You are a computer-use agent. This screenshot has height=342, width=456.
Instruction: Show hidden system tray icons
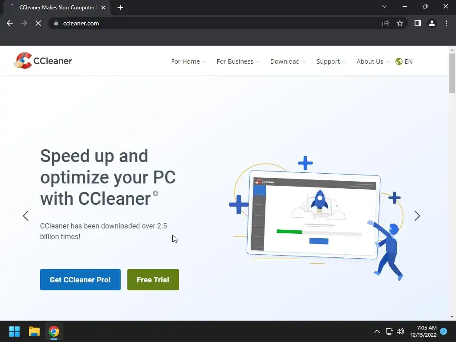[377, 331]
